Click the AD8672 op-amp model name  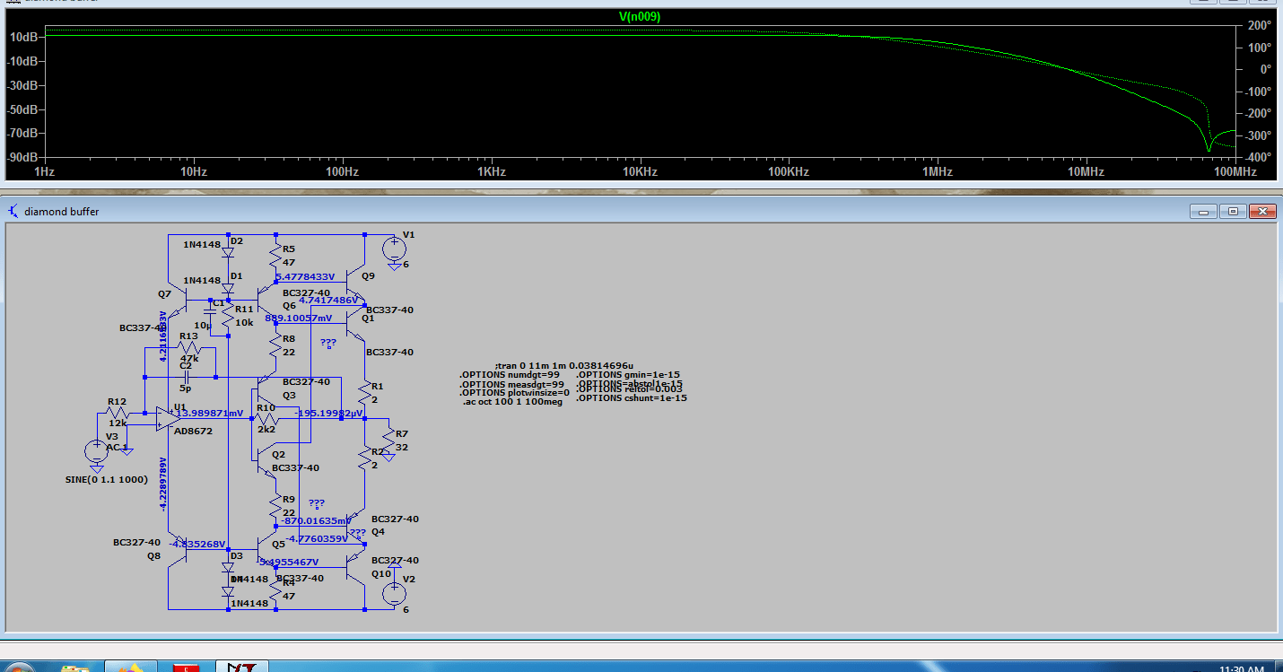click(x=191, y=431)
